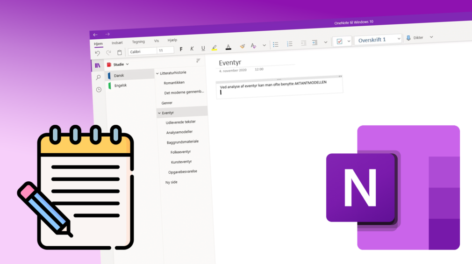Click the font size 11 box
472x264 pixels.
click(165, 50)
